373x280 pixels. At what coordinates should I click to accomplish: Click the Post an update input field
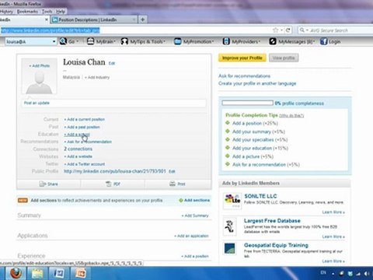click(113, 103)
